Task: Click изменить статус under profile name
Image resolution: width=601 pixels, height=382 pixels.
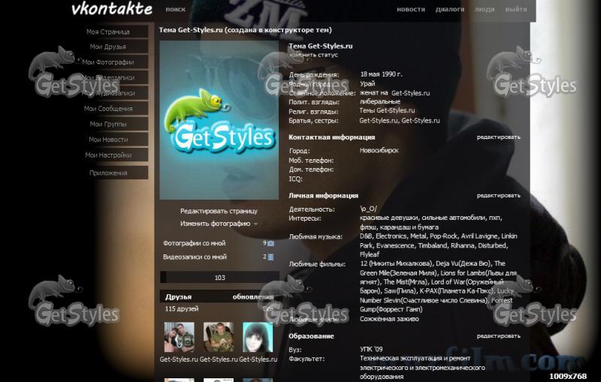Action: [x=313, y=55]
